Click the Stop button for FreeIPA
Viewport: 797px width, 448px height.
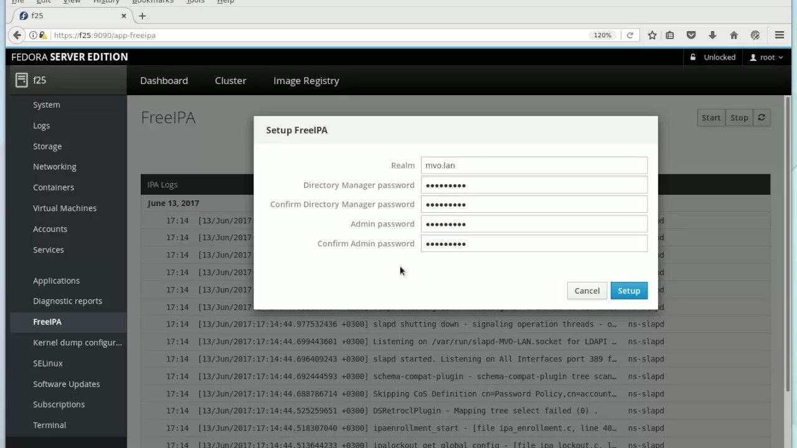pos(739,118)
